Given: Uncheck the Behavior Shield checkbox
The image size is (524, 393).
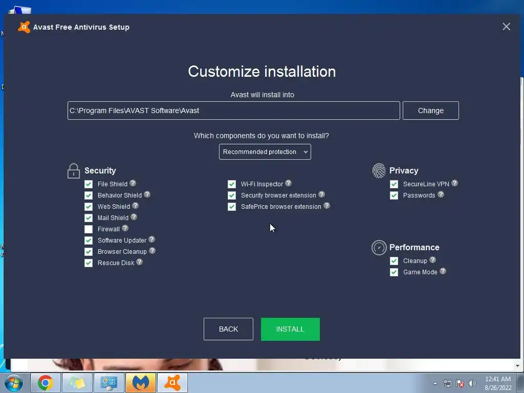Looking at the screenshot, I should 89,195.
